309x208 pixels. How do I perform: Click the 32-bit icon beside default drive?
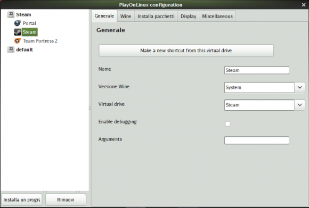coord(11,49)
